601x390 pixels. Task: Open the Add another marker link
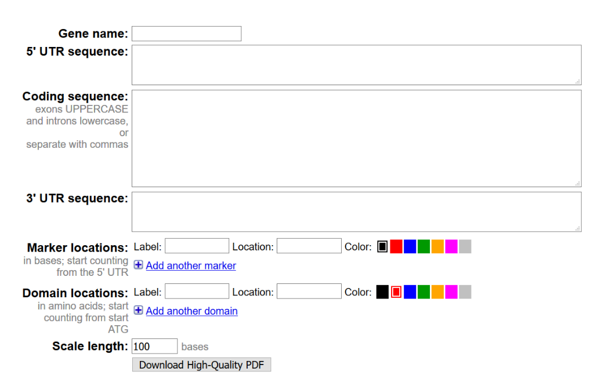[x=191, y=265]
